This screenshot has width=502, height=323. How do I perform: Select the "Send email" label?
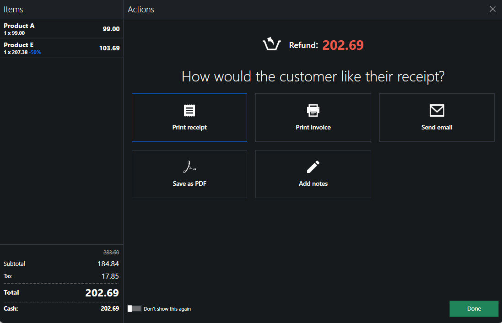pyautogui.click(x=437, y=127)
